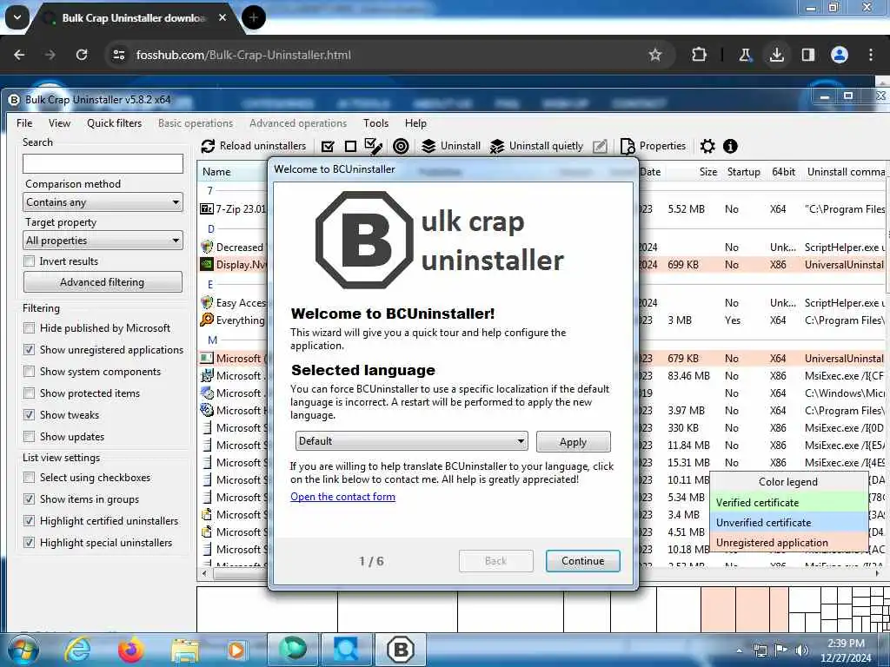Reload the fosshub page
The image size is (890, 667).
82,55
